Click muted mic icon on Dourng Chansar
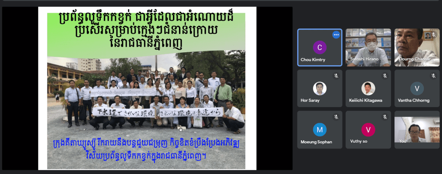 (x=433, y=35)
